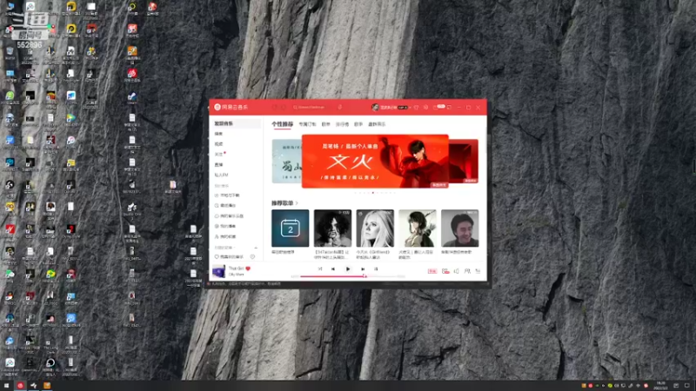Change the audio quality badge
The width and height of the screenshot is (696, 391).
(432, 271)
